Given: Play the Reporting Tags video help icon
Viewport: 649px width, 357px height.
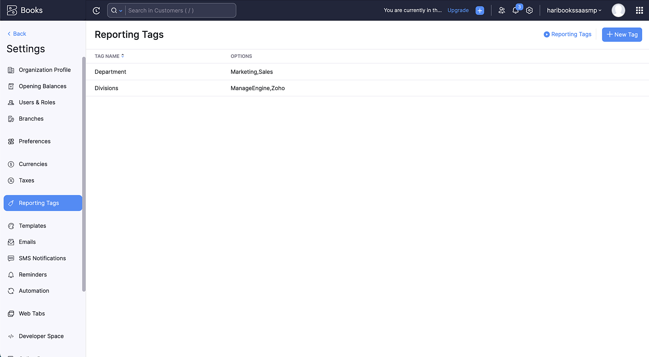Looking at the screenshot, I should click(x=546, y=34).
